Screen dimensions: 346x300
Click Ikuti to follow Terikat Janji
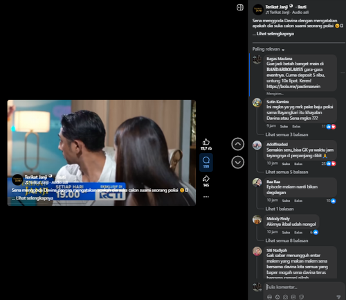point(302,7)
